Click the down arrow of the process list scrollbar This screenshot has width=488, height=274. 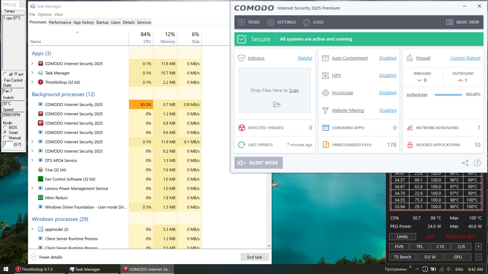click(269, 246)
